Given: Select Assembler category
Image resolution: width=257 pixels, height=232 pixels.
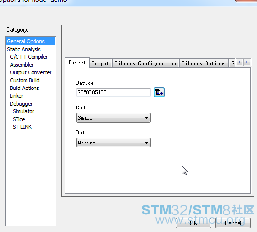Looking at the screenshot, I should [x=22, y=65].
